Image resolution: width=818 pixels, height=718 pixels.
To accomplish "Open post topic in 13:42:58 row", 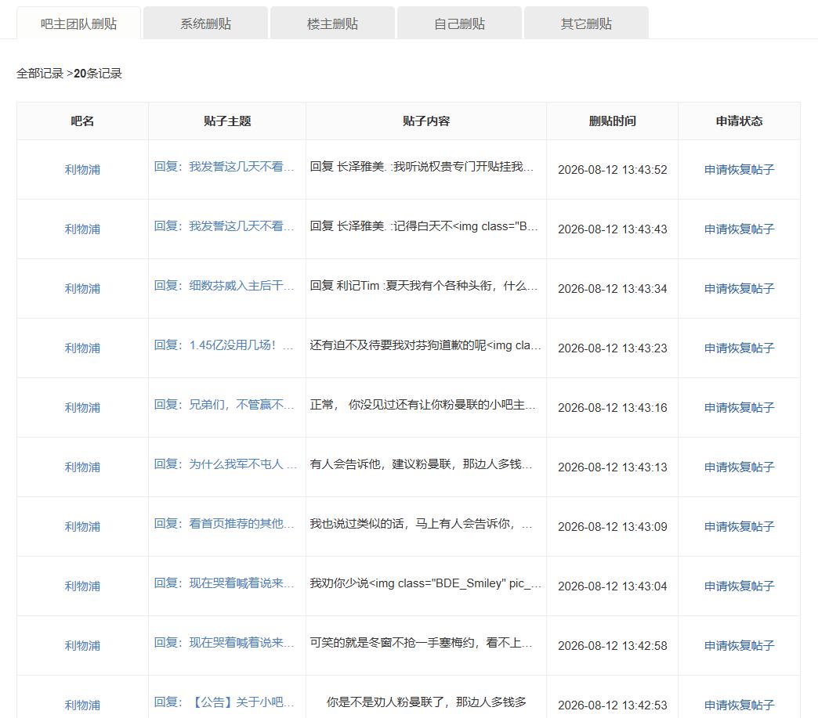I will [224, 642].
